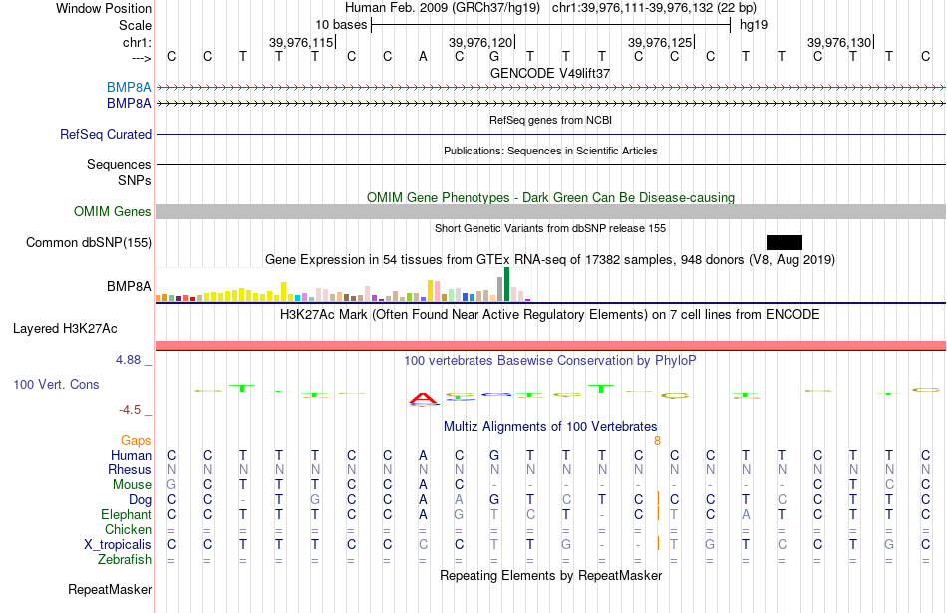The height and width of the screenshot is (613, 947).
Task: Click the red Layered H3K27Ac signal bar
Action: coord(551,346)
